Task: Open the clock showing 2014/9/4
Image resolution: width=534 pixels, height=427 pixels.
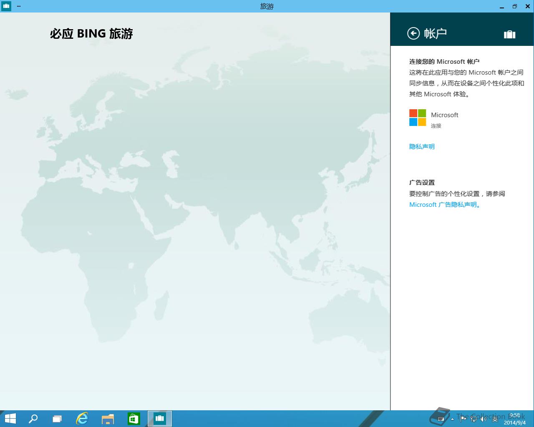Action: 514,419
